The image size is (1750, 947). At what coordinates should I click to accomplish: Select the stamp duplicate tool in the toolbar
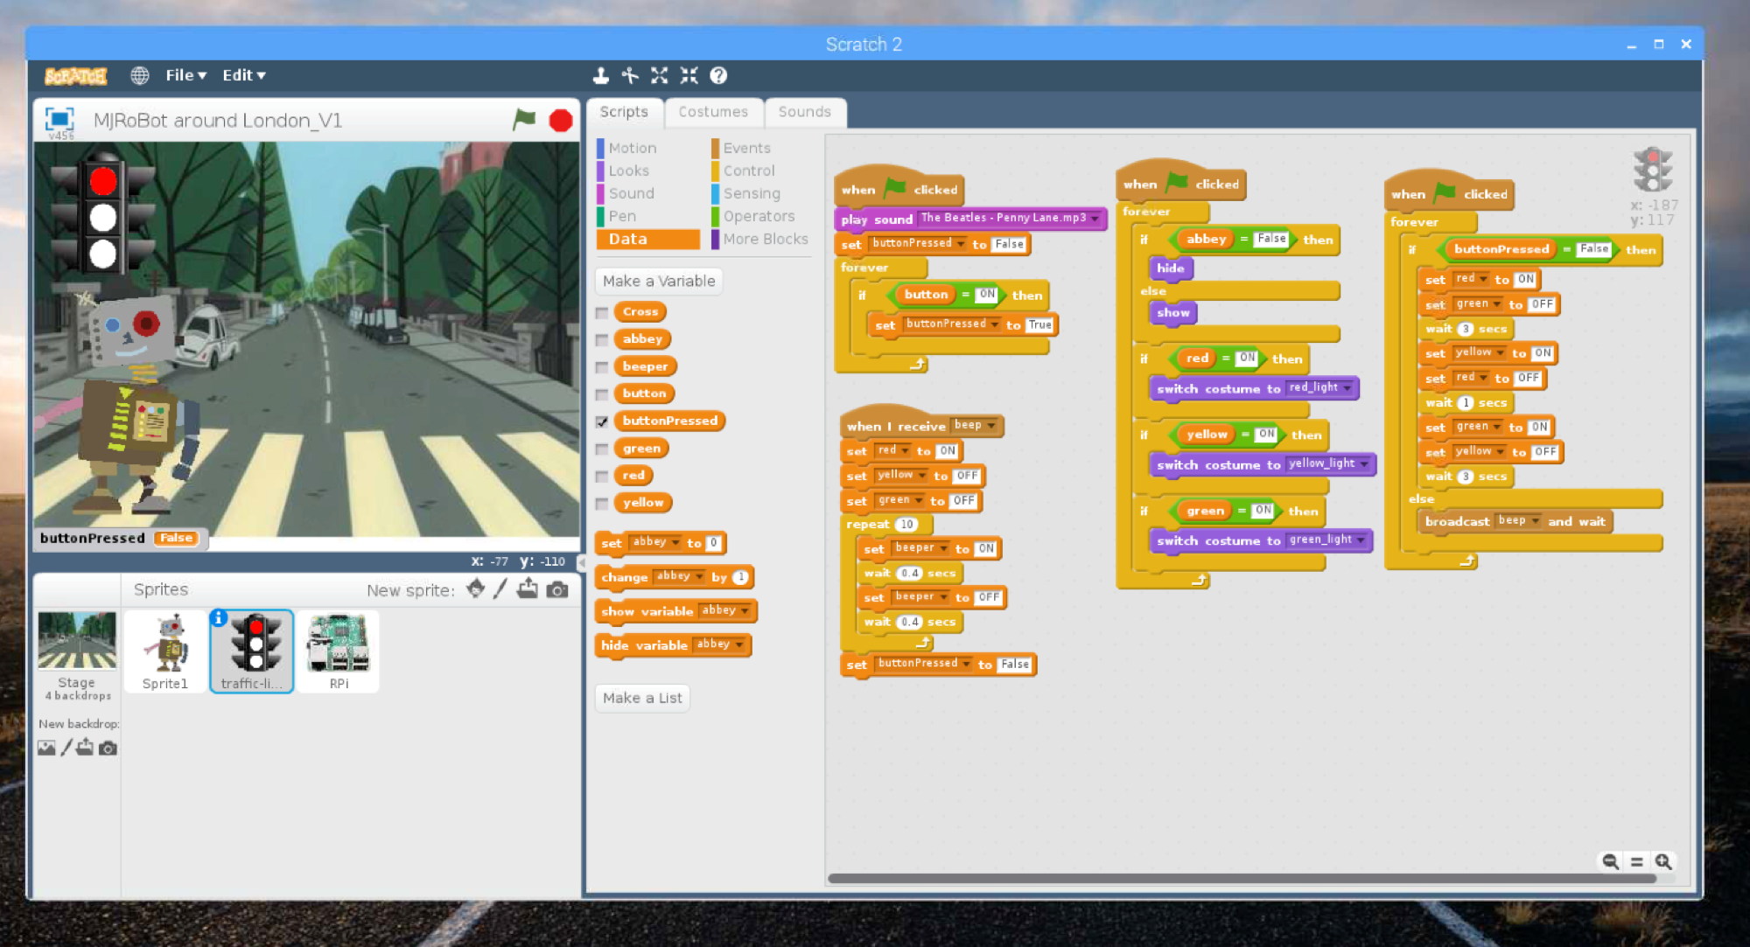click(600, 76)
